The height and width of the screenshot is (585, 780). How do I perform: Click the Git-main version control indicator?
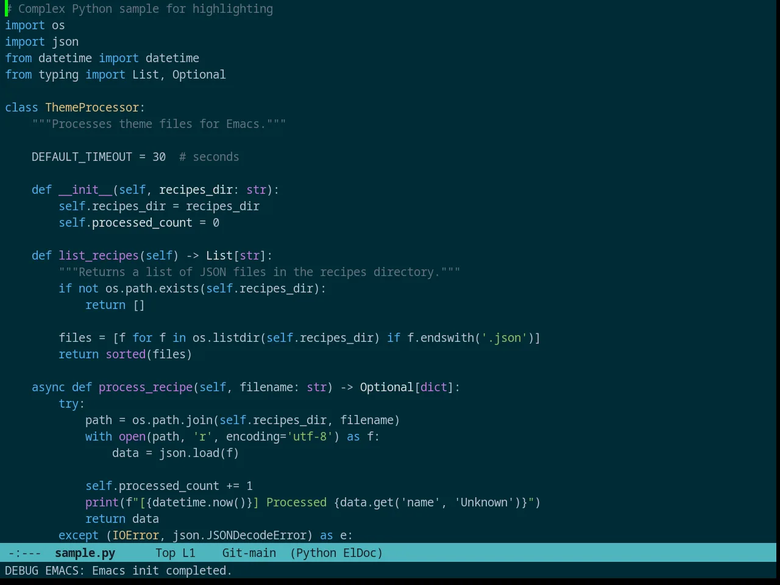click(249, 553)
